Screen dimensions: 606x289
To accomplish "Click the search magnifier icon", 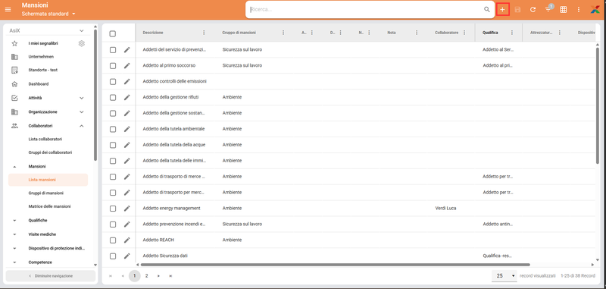I will 487,10.
